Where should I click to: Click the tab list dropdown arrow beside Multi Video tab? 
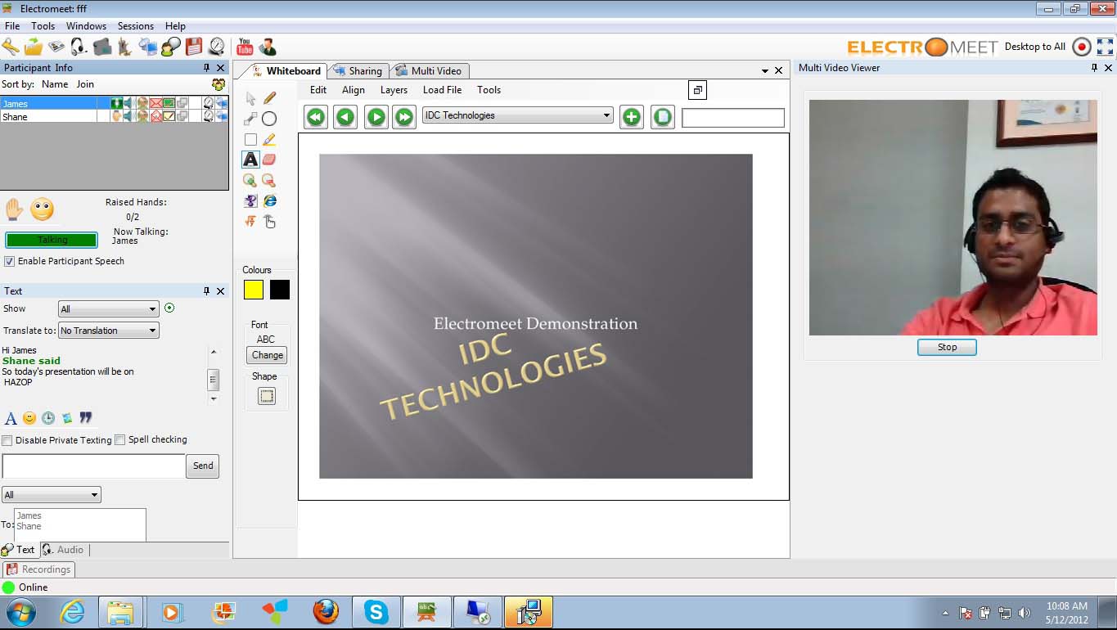tap(765, 71)
